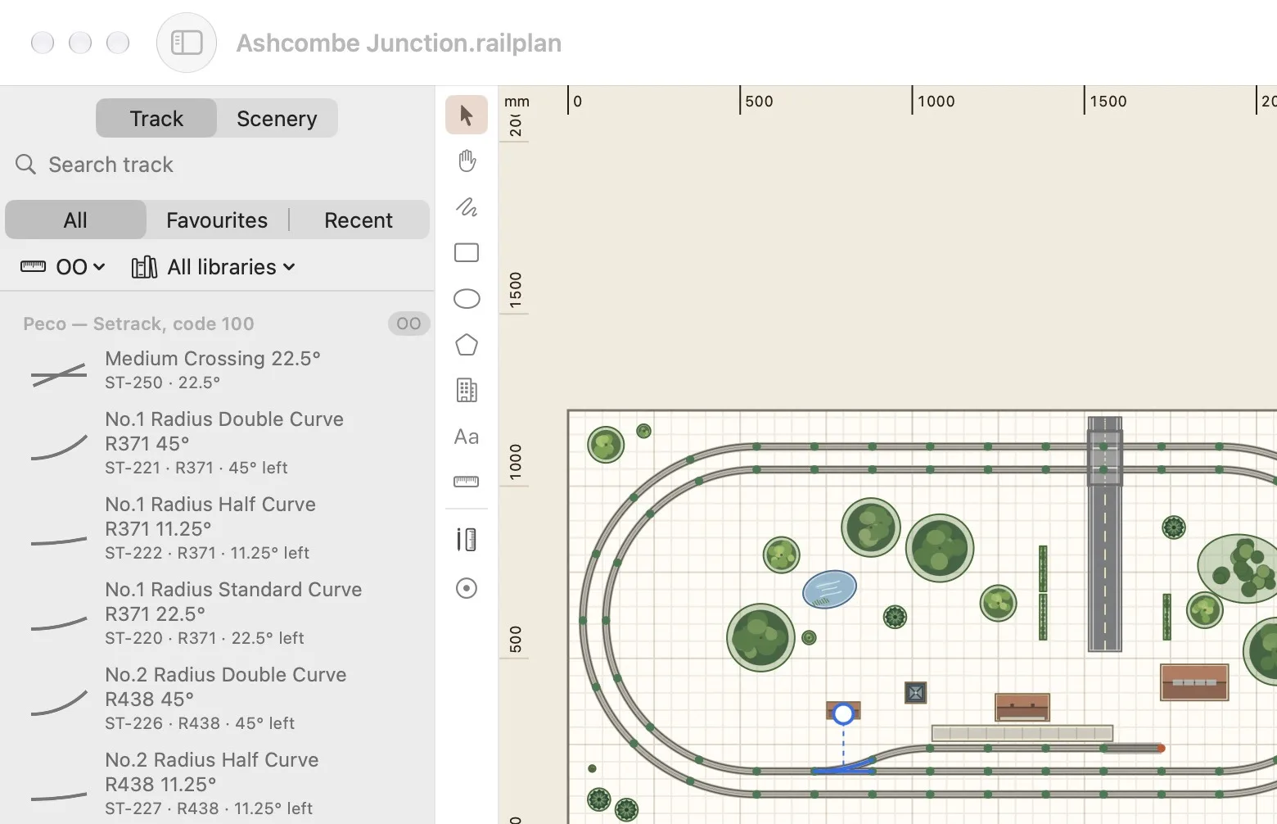
Task: Click the circled dot tool icon
Action: (x=467, y=588)
